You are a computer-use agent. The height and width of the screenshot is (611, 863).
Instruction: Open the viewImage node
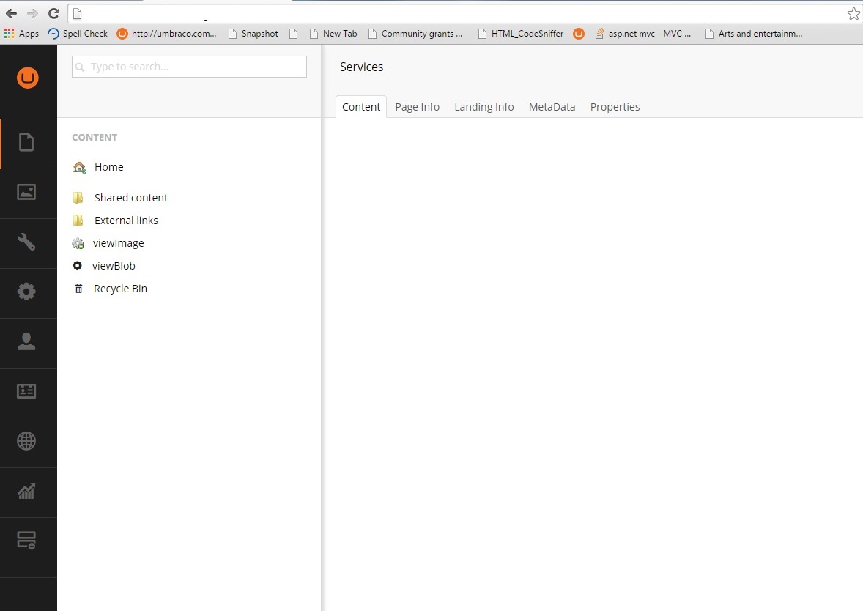118,242
